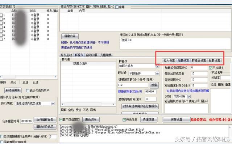This screenshot has width=232, height=144.
Task: Click the 加群成员间隔(秒) input field
Action: [199, 68]
